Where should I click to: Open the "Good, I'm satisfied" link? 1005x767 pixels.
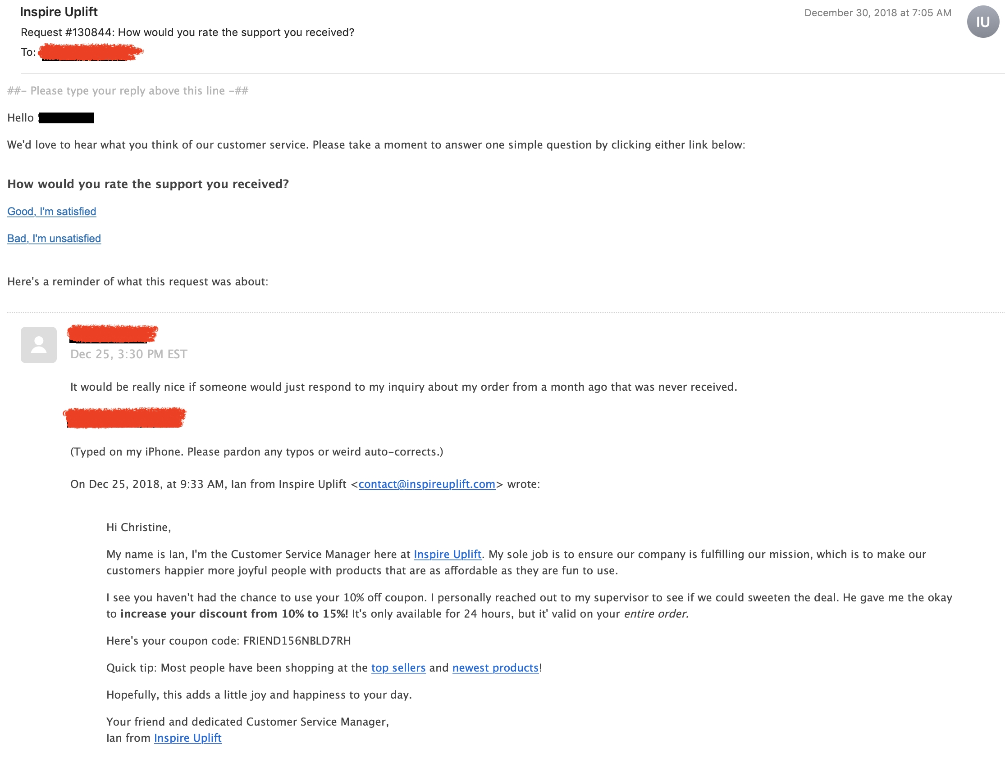coord(52,212)
